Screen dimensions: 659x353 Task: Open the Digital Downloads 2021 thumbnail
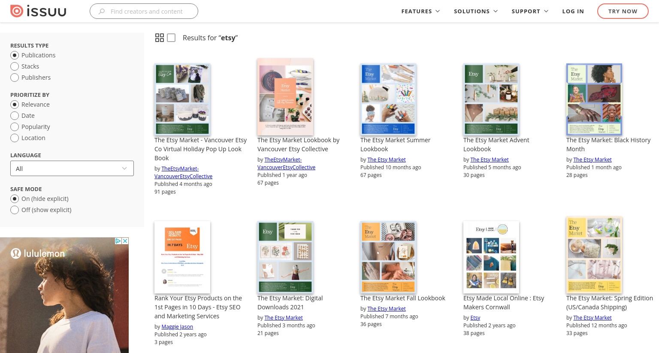point(285,257)
